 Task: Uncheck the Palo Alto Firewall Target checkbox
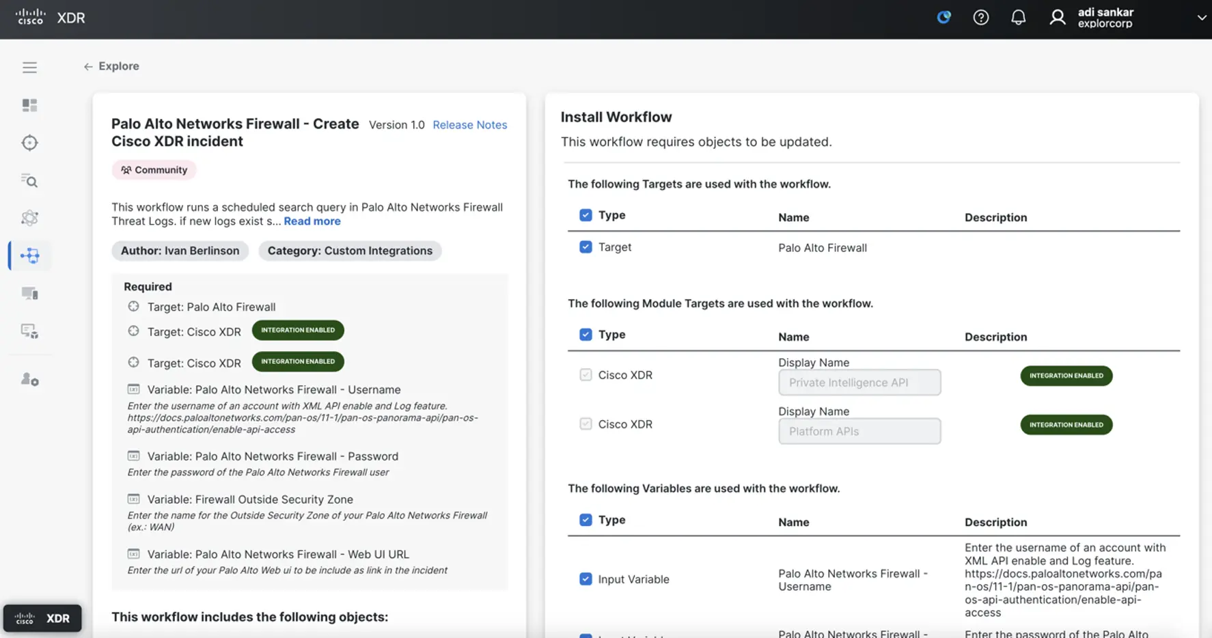(586, 247)
